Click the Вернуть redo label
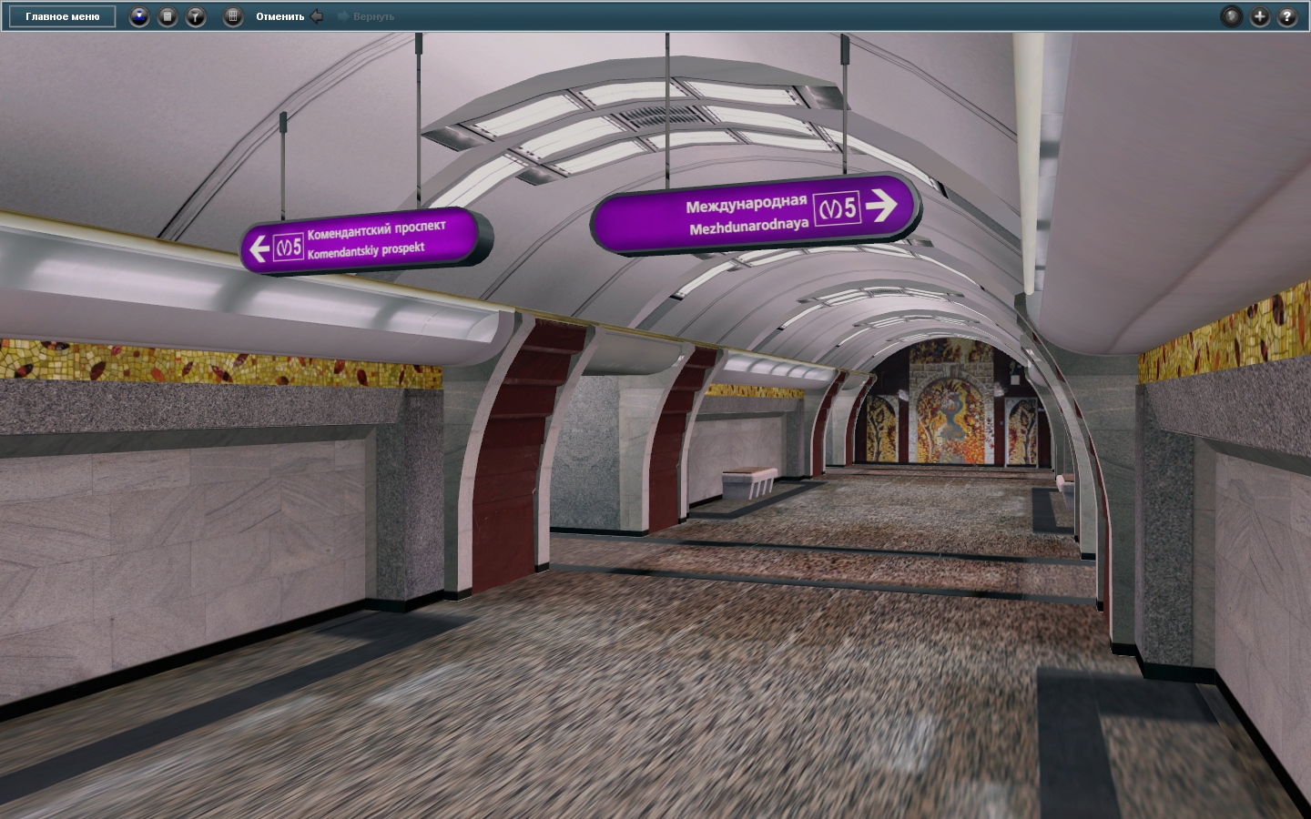The image size is (1311, 819). pos(373,16)
